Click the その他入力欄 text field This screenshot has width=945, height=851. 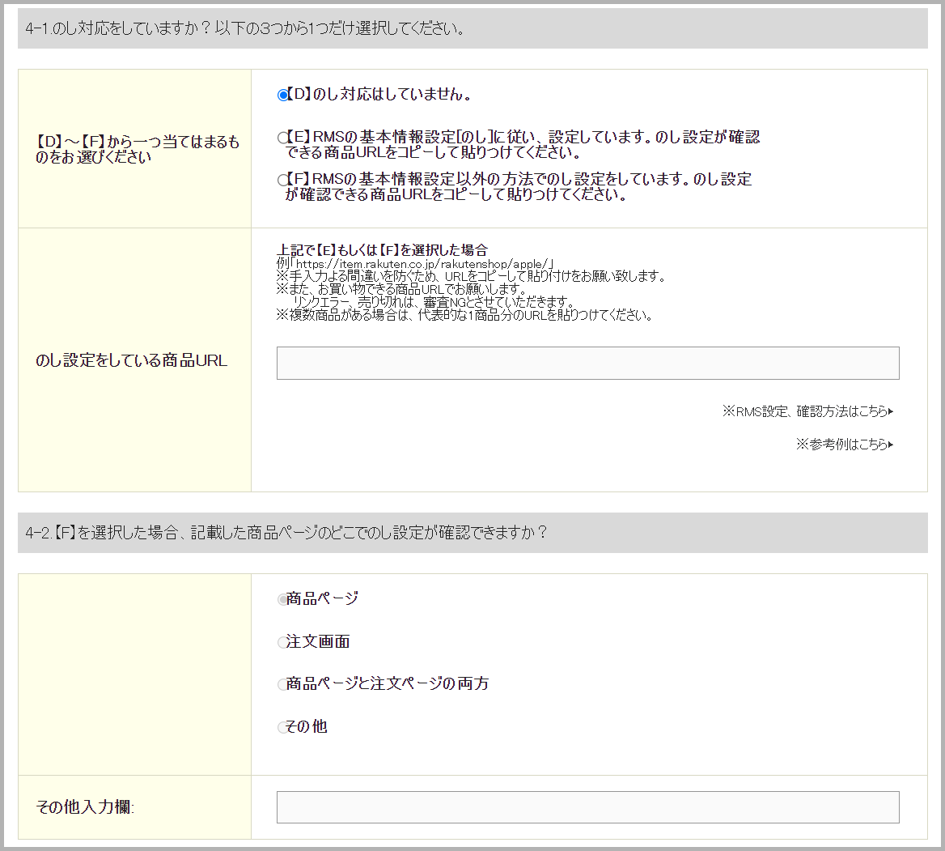(x=587, y=807)
